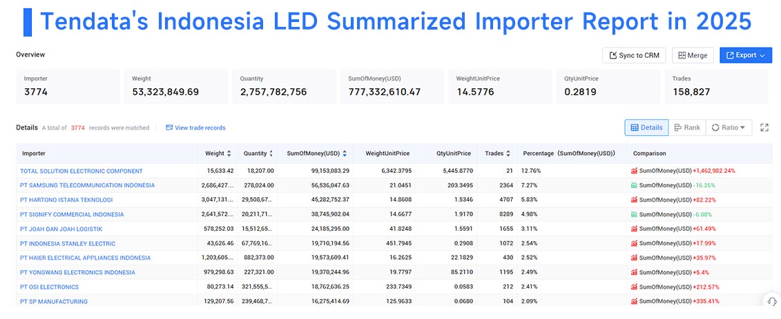Click the 3774 records matched count
This screenshot has width=781, height=319.
pyautogui.click(x=78, y=127)
